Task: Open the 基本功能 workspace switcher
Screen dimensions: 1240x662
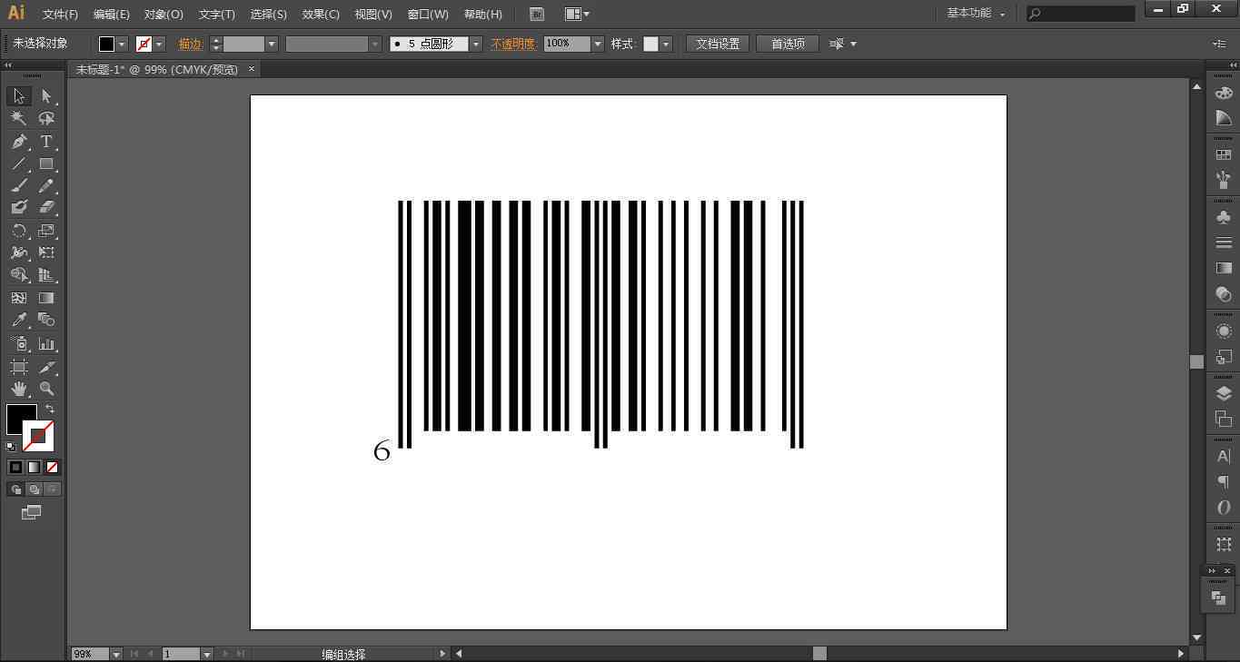Action: [977, 14]
